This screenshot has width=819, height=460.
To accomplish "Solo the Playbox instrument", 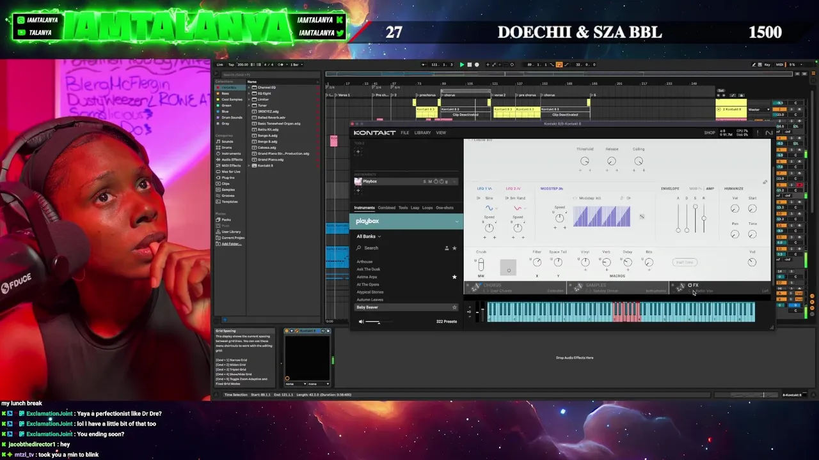I will point(424,181).
